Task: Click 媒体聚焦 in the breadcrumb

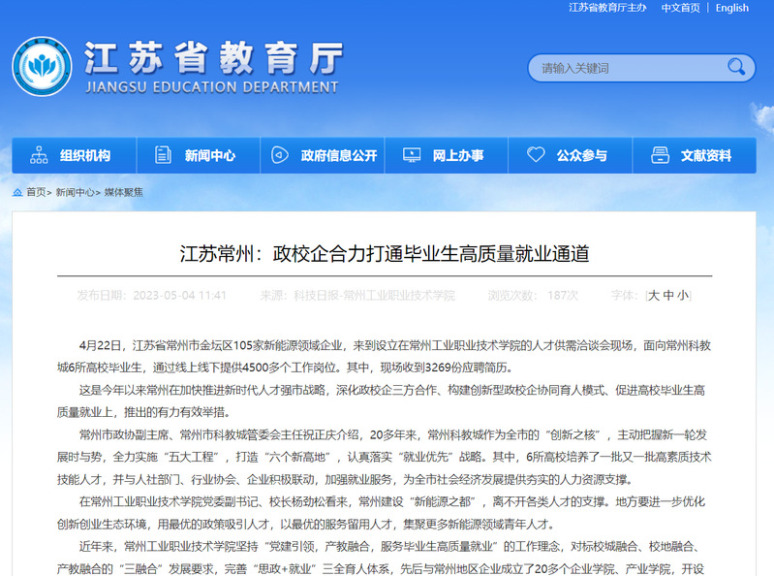Action: [x=123, y=192]
